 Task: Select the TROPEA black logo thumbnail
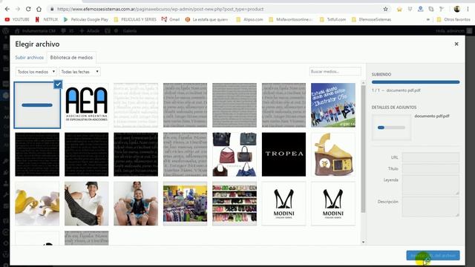284,154
